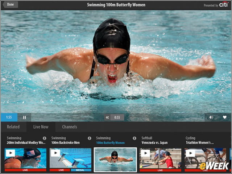The height and width of the screenshot is (174, 232).
Task: Click the MEDAL badge under Backstroke
Action: coord(80,170)
